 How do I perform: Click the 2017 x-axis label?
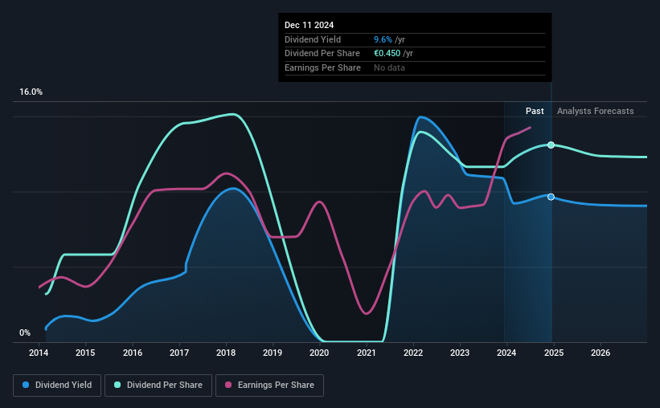[179, 353]
